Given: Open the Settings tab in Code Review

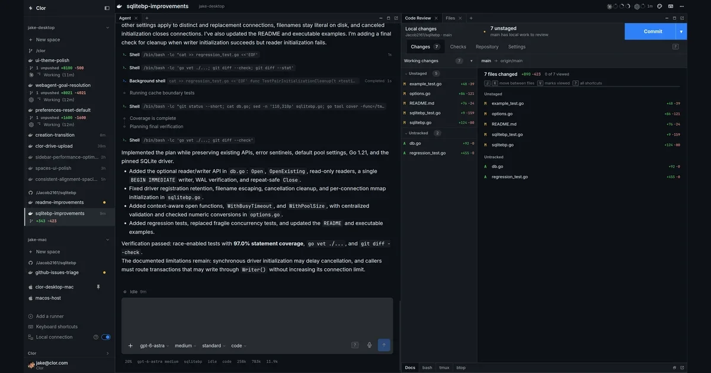Looking at the screenshot, I should pos(517,47).
